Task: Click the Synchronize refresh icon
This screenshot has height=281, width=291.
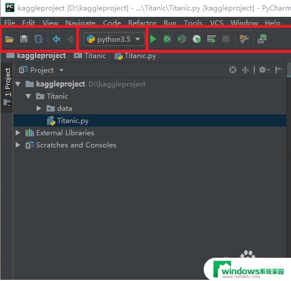Action: click(x=38, y=39)
